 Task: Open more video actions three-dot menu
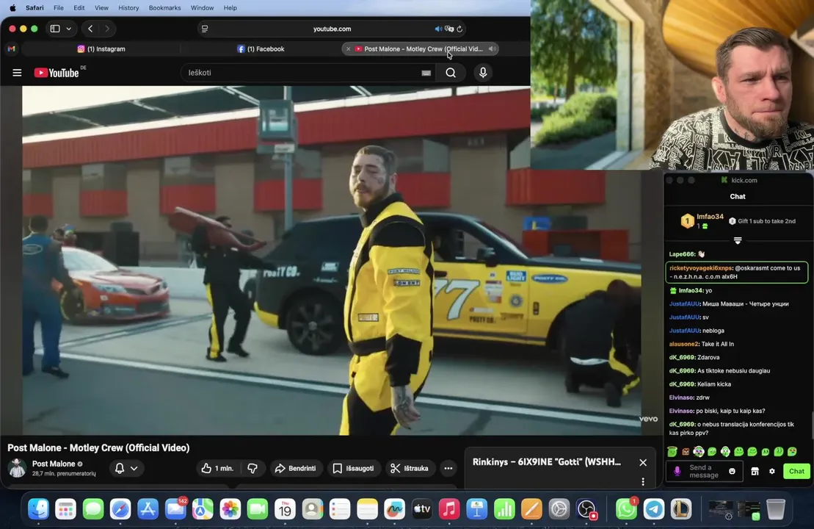coord(448,468)
